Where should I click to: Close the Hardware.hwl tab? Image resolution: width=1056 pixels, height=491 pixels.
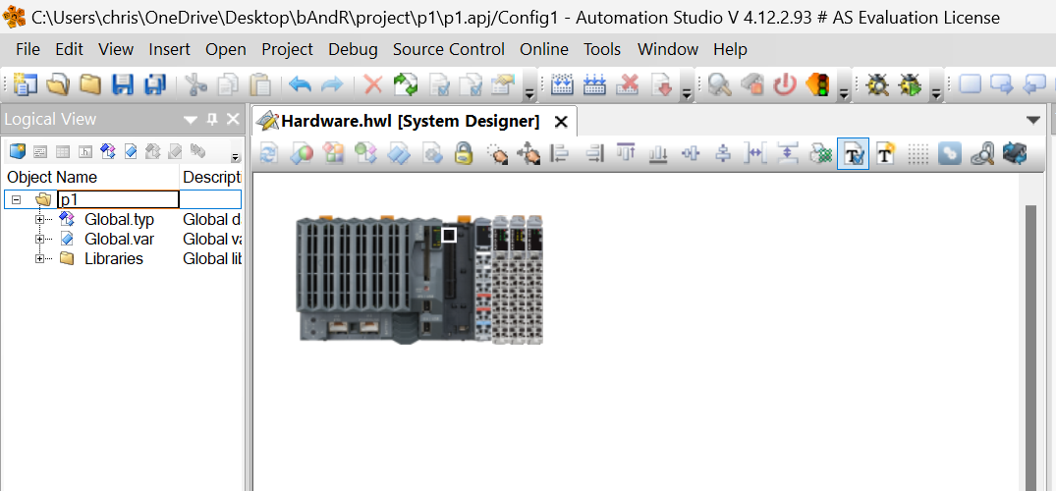(561, 122)
